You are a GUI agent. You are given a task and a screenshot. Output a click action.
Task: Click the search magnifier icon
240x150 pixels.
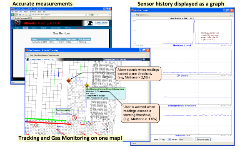click(110, 15)
